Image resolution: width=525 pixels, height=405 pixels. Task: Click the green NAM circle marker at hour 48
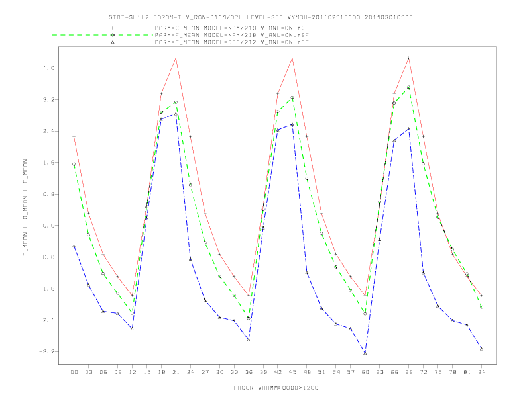(x=307, y=179)
